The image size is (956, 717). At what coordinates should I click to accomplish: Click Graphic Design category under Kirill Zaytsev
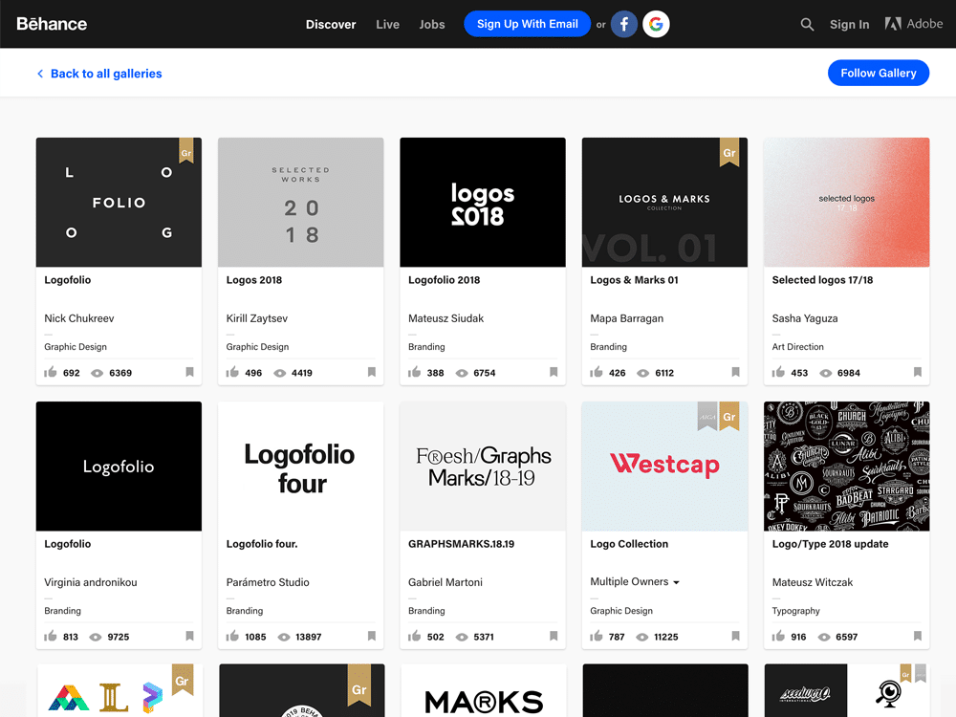click(x=257, y=346)
